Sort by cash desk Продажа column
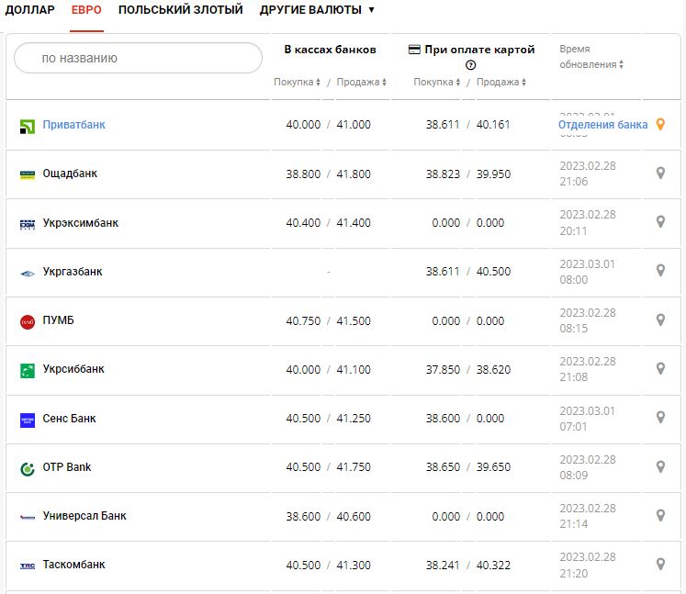 tap(361, 83)
